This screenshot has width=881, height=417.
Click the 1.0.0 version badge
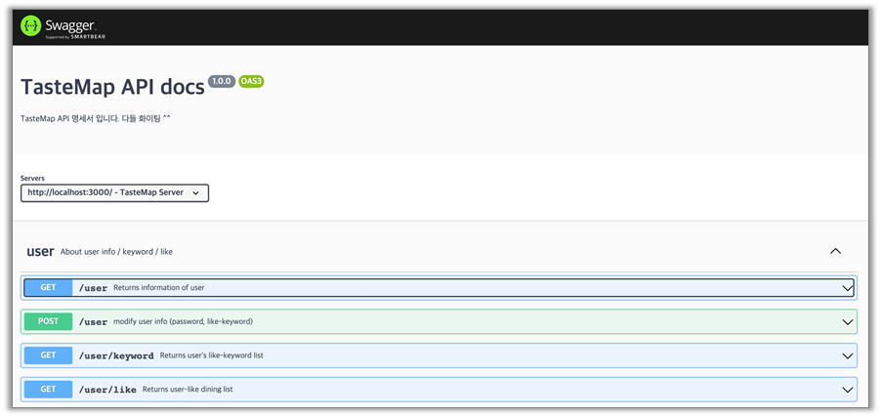tap(222, 81)
